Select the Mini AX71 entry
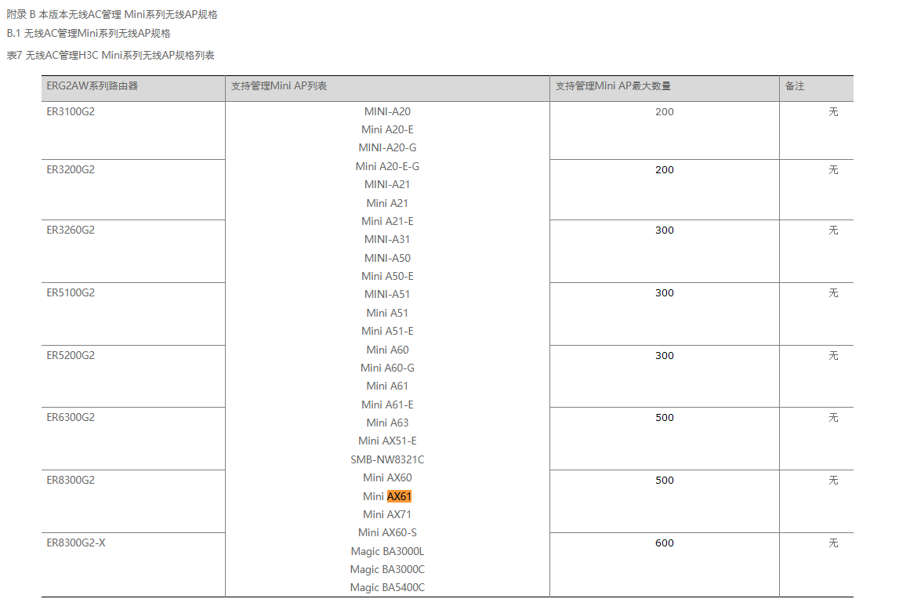 (387, 514)
